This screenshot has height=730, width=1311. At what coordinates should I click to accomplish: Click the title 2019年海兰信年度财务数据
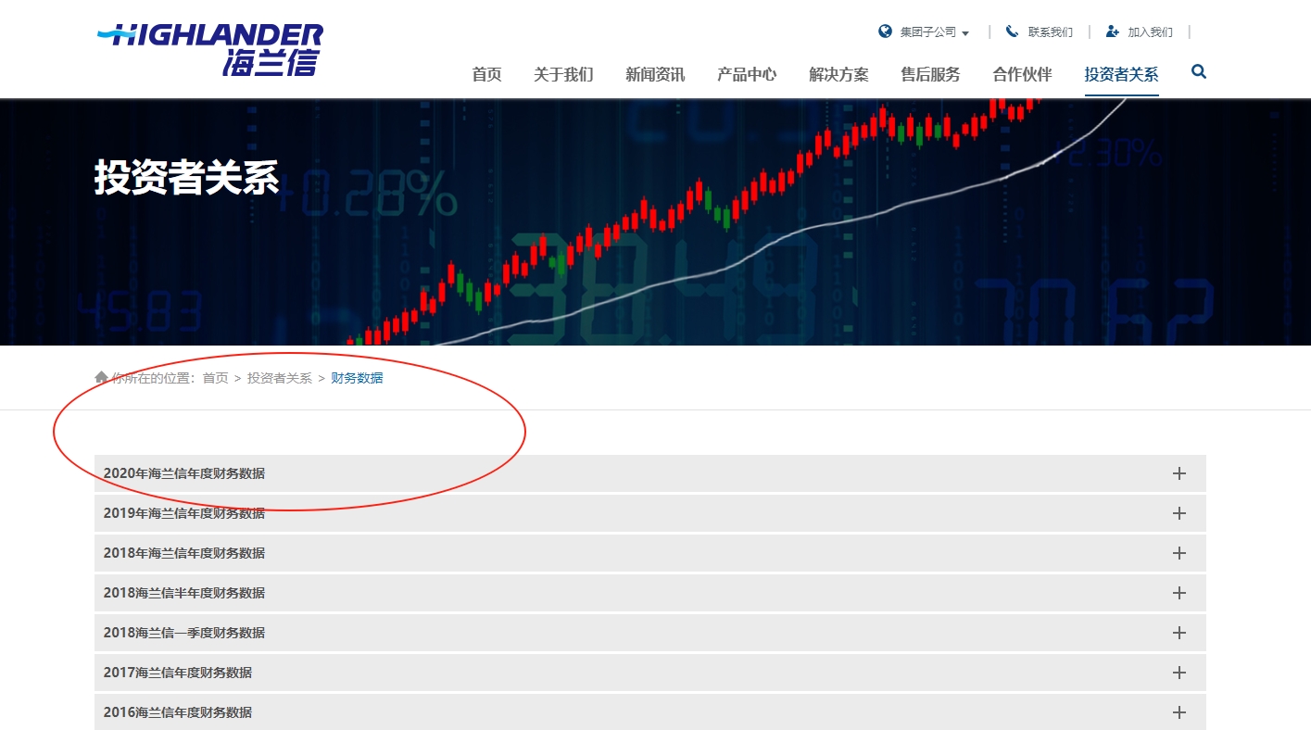(184, 513)
